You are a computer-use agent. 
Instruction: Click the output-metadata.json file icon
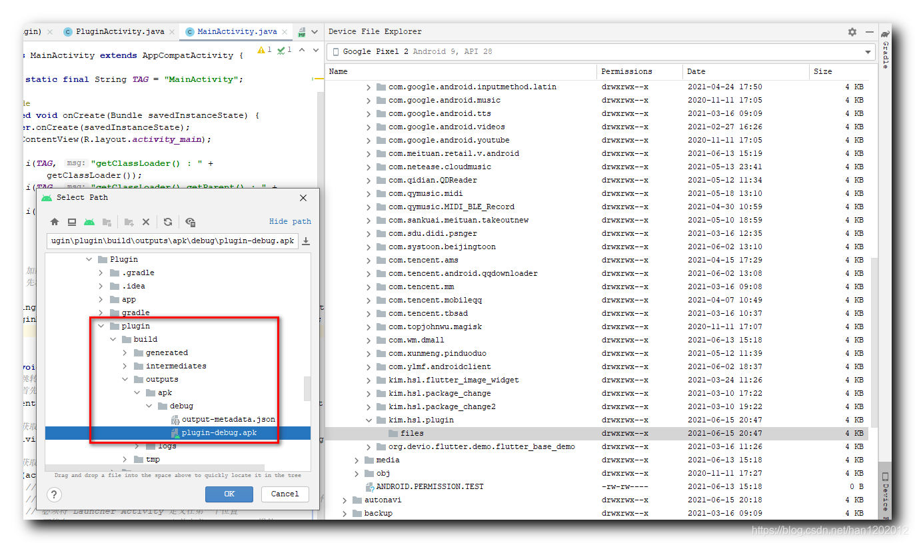coord(175,420)
